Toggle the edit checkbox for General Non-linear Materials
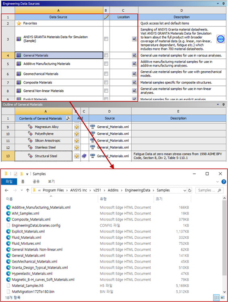228x302 pixels. pos(106,91)
